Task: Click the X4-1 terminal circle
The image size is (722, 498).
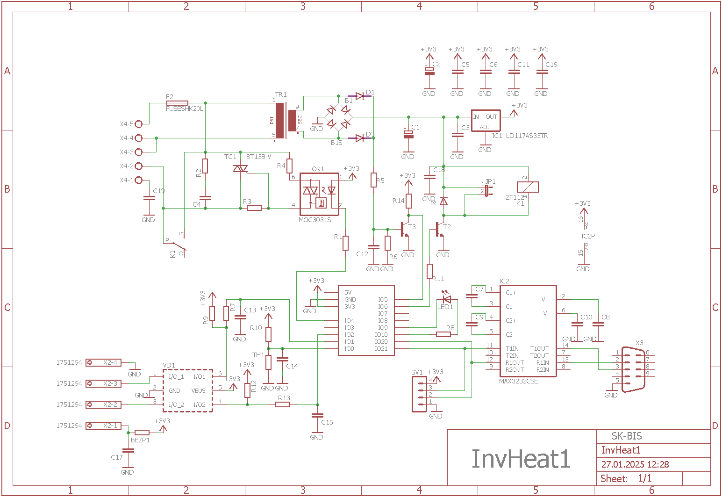Action: [x=139, y=180]
